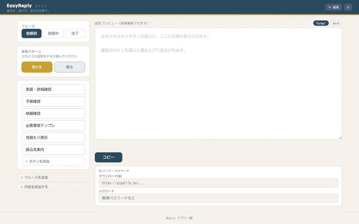Click the パスワード input field
Viewport: 359px width, 224px height.
click(x=218, y=198)
